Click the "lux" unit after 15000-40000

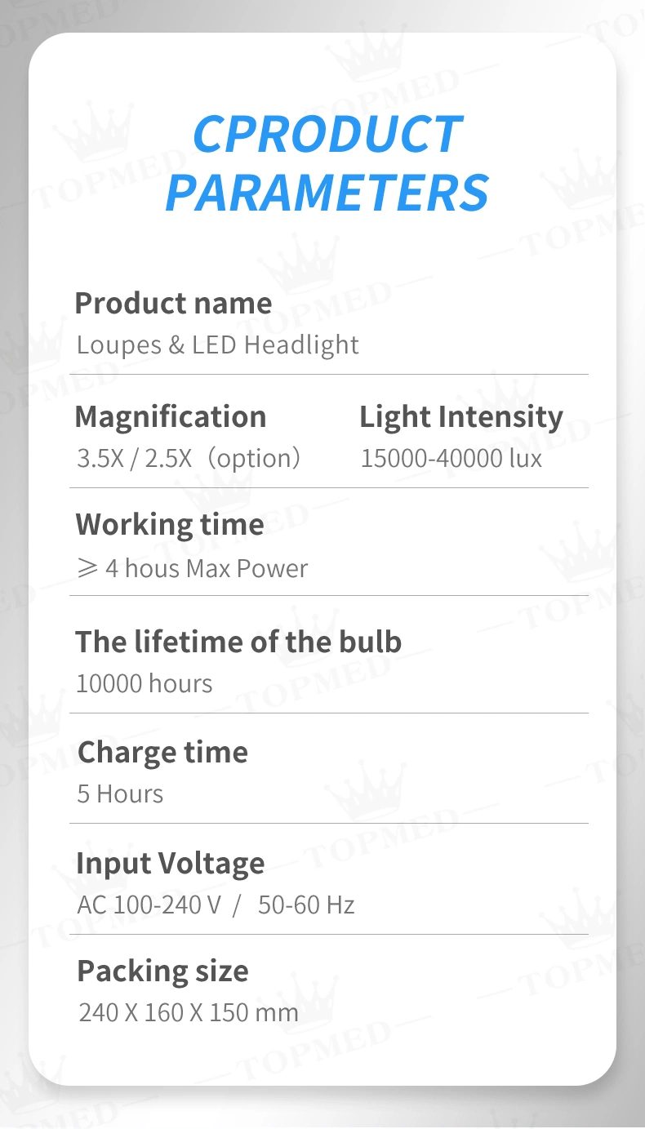pos(525,458)
